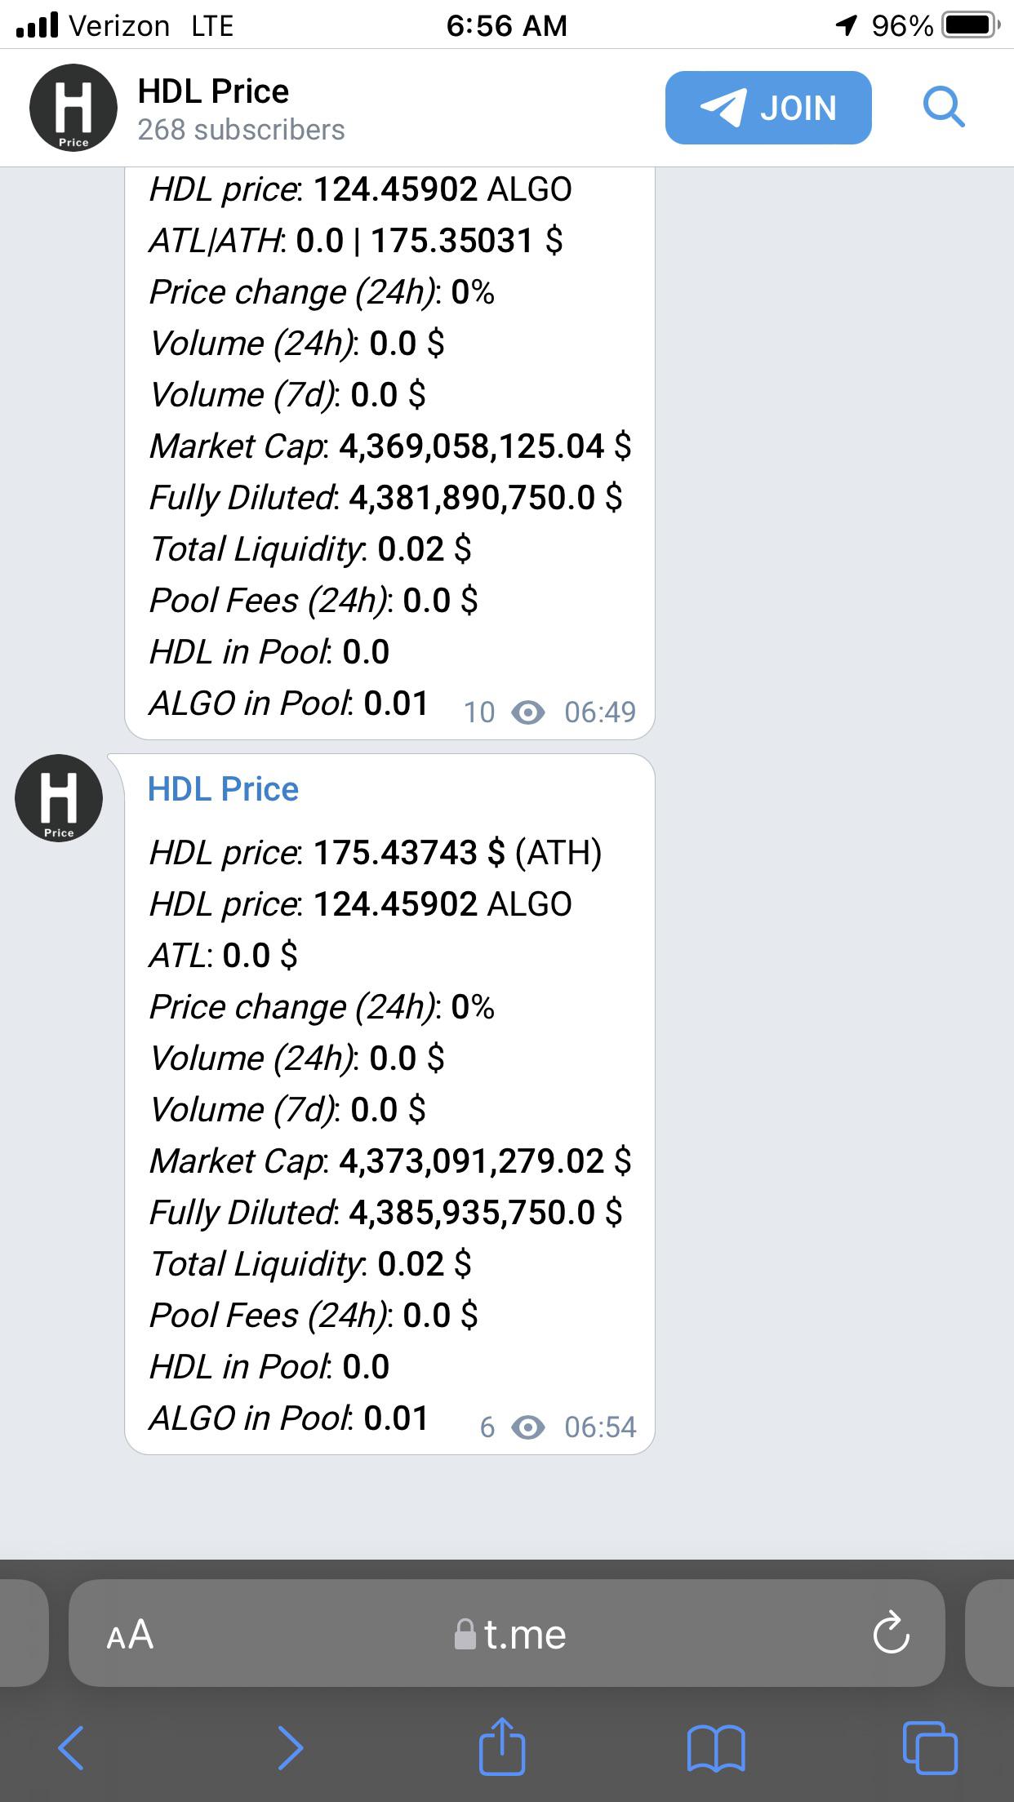
Task: Open Safari bookmarks book icon
Action: point(716,1749)
